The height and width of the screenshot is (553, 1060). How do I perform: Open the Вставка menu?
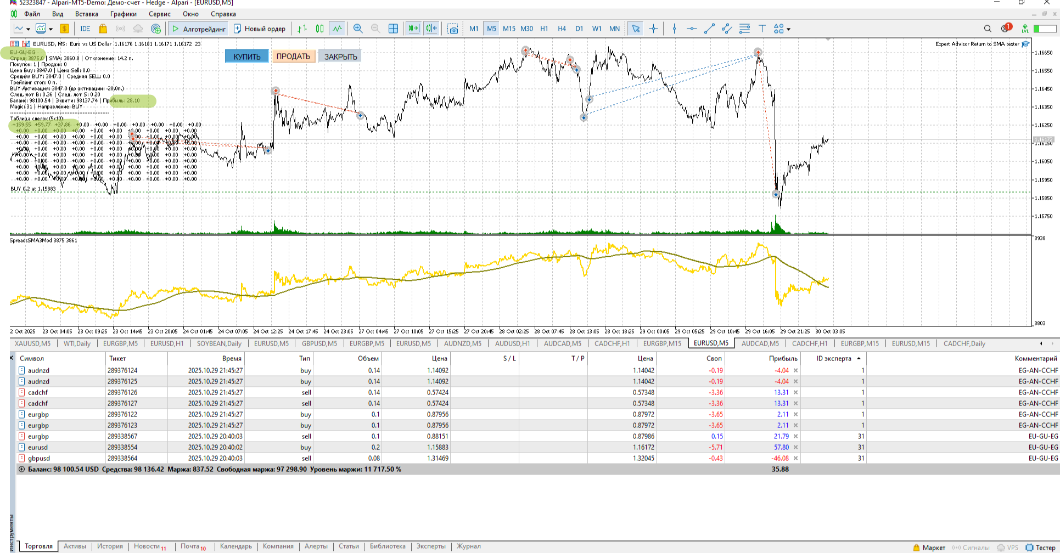click(87, 14)
